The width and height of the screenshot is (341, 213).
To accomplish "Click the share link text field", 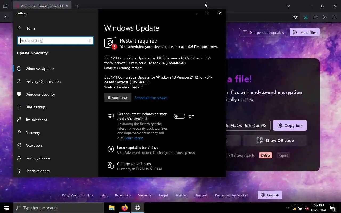I will [248, 125].
